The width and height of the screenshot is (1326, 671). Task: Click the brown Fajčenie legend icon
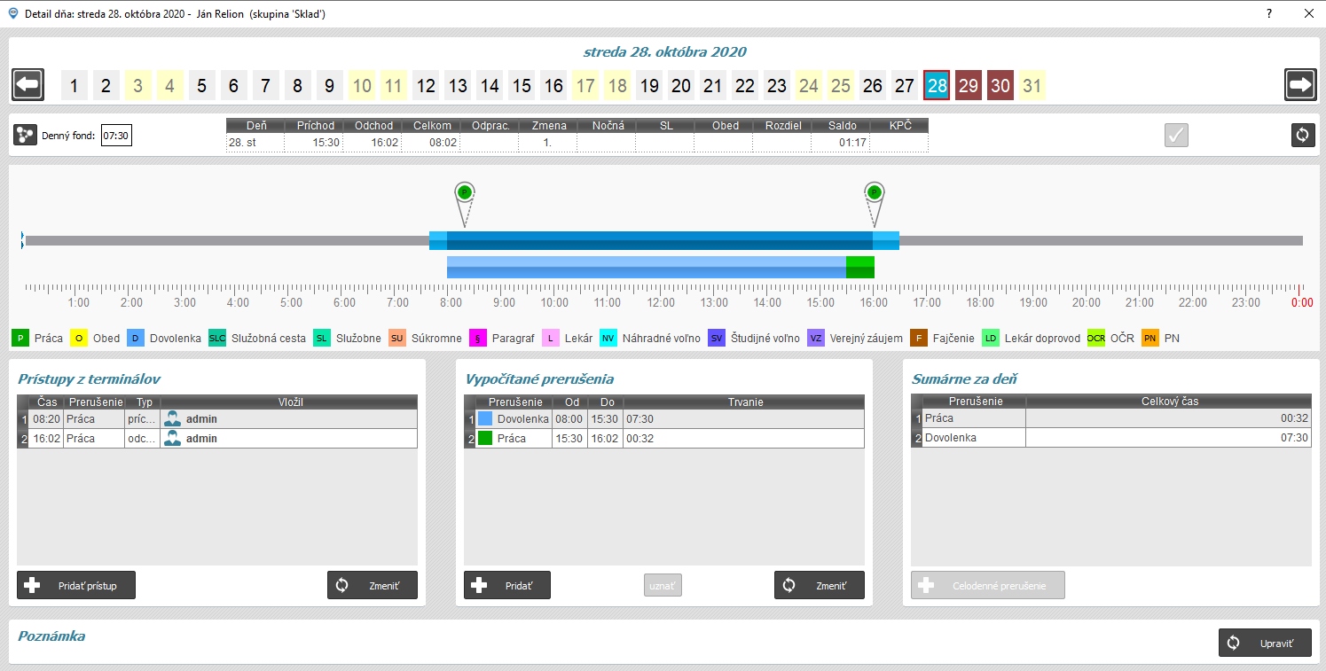pos(920,338)
